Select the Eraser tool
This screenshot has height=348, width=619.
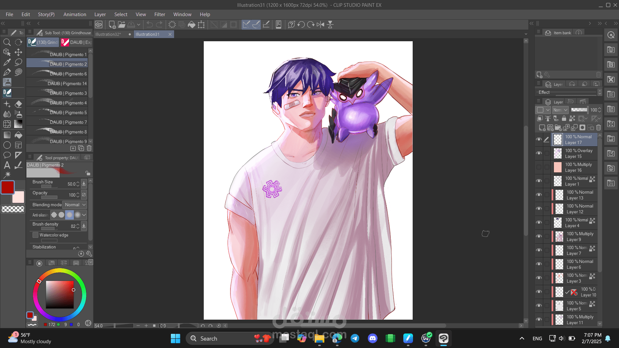point(18,104)
